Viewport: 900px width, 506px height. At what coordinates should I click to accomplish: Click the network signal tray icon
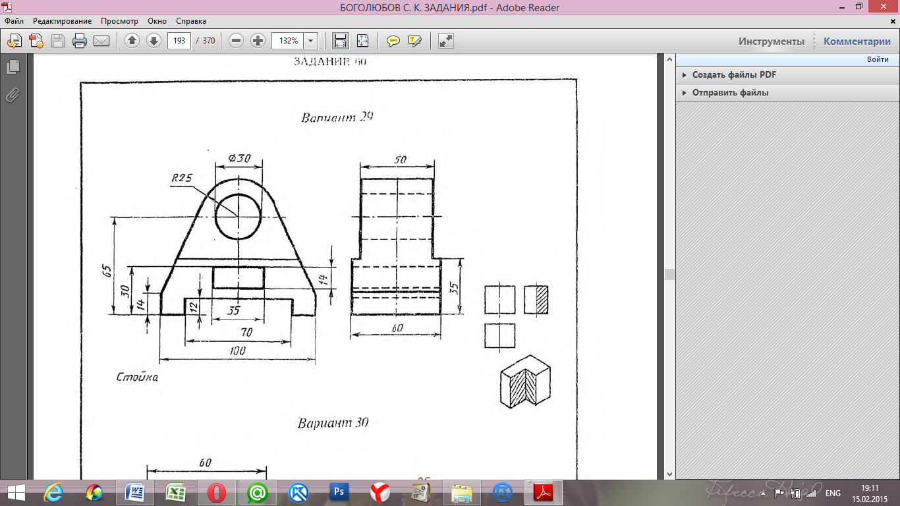click(x=810, y=493)
